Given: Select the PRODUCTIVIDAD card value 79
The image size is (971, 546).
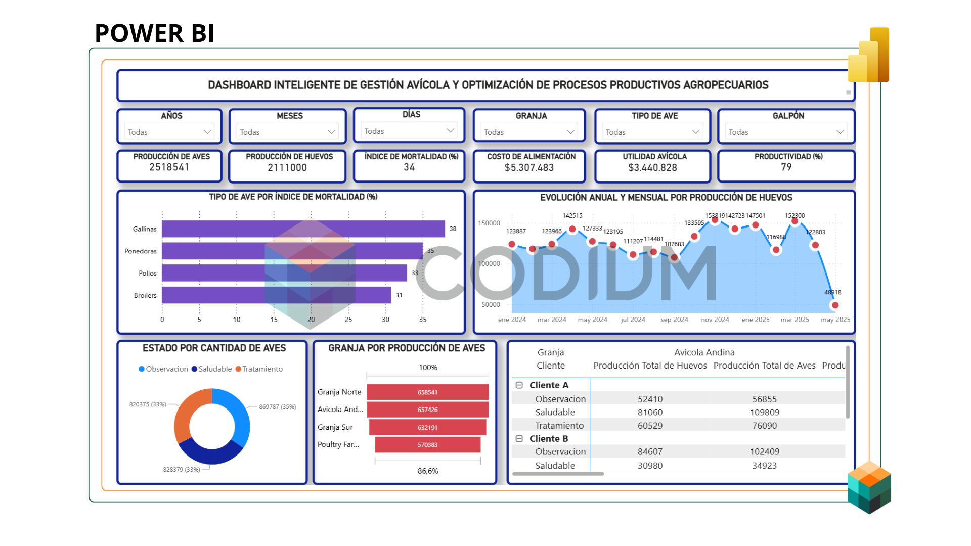Looking at the screenshot, I should (x=786, y=167).
